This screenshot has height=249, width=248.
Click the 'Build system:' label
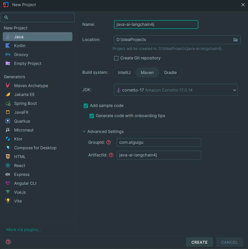click(95, 72)
